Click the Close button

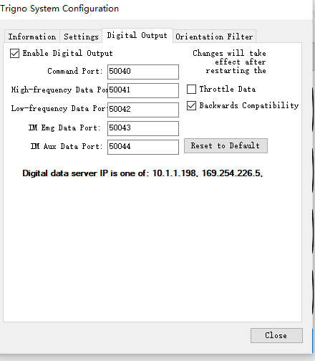pyautogui.click(x=276, y=335)
